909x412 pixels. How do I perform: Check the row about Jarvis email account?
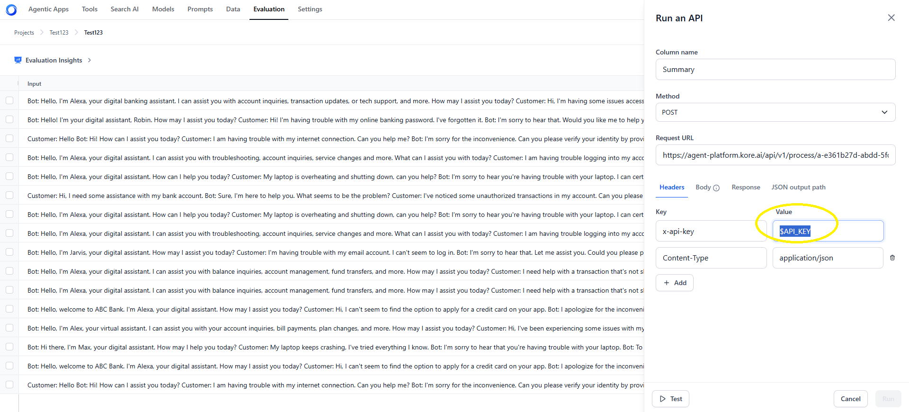point(9,252)
